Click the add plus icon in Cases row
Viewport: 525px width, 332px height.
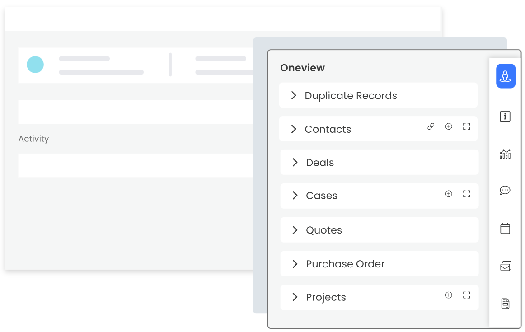[x=449, y=194]
